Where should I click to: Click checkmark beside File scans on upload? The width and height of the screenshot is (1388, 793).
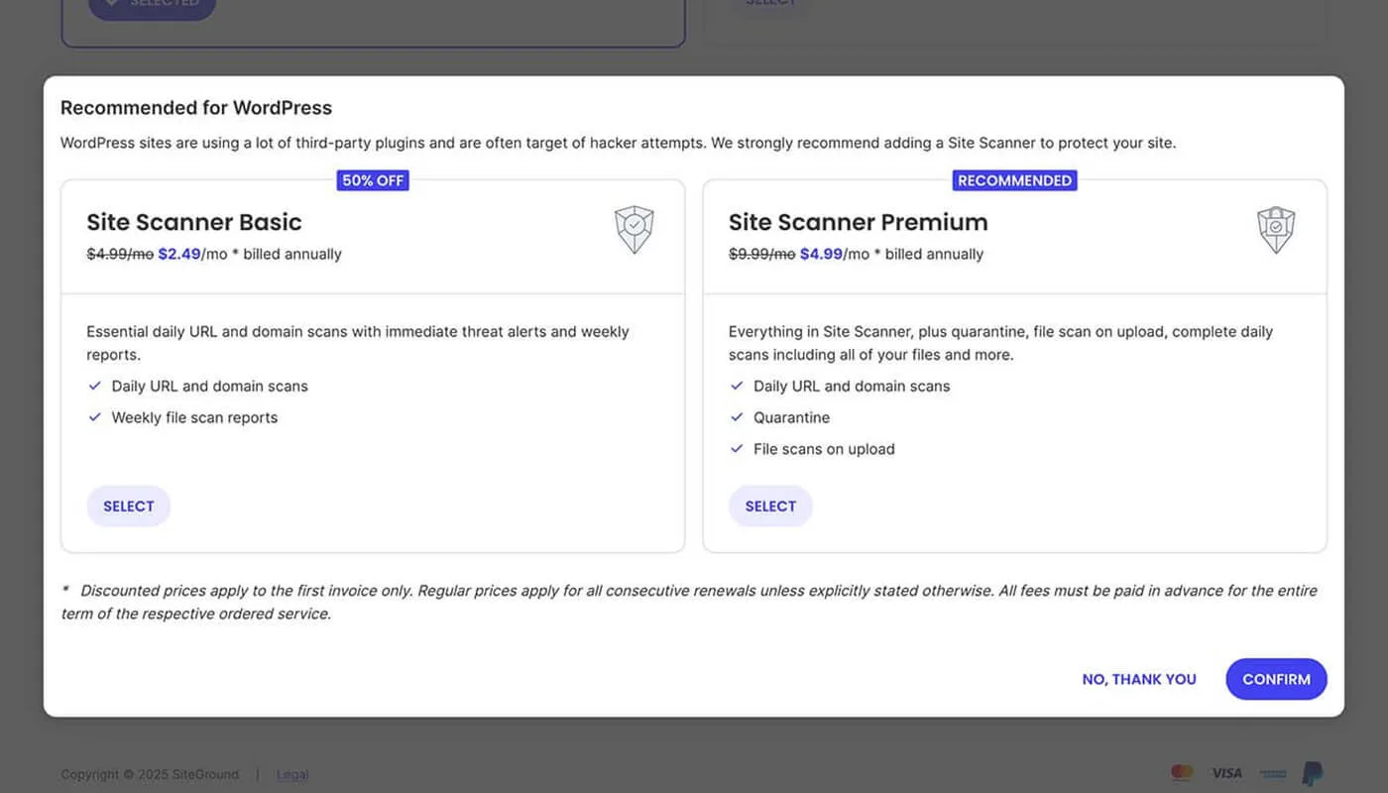click(737, 449)
